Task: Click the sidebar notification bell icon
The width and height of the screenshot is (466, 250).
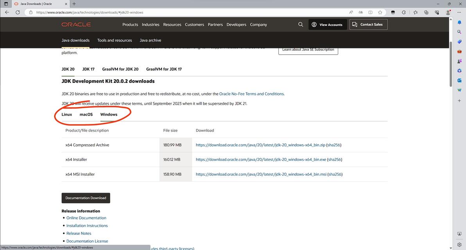Action: 459,22
